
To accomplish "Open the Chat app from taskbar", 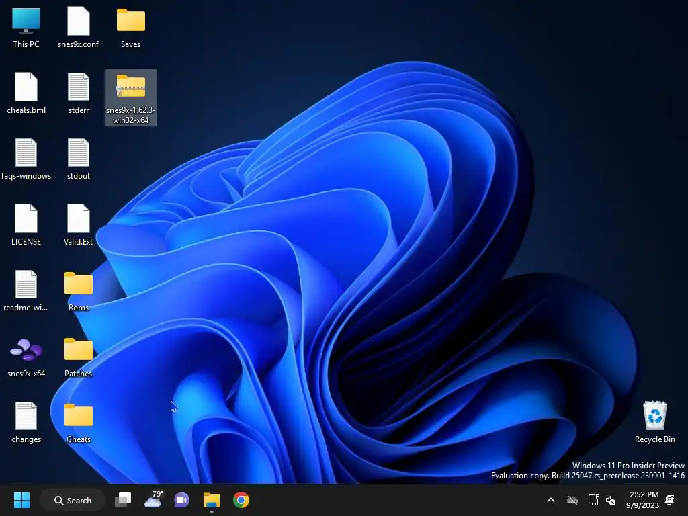I will click(x=181, y=500).
